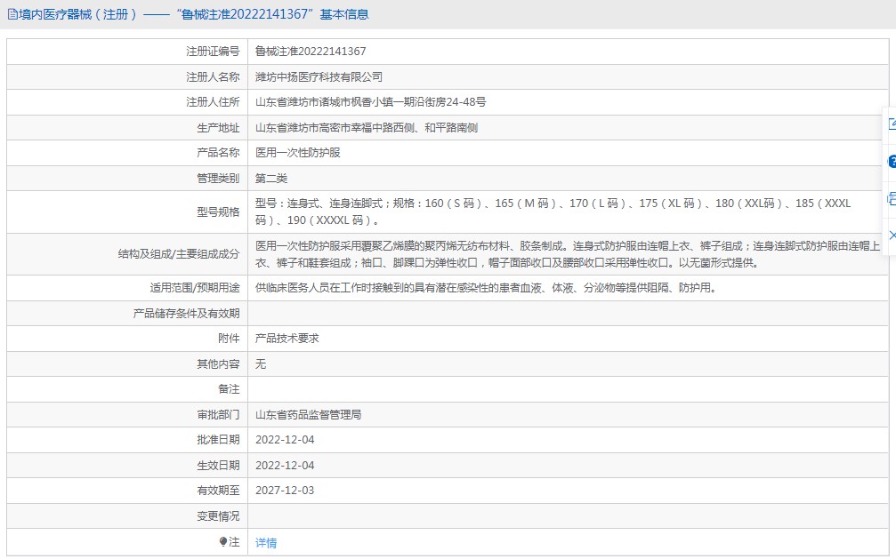Select approving department 山东省药品监督管理局
896x559 pixels.
coord(308,414)
